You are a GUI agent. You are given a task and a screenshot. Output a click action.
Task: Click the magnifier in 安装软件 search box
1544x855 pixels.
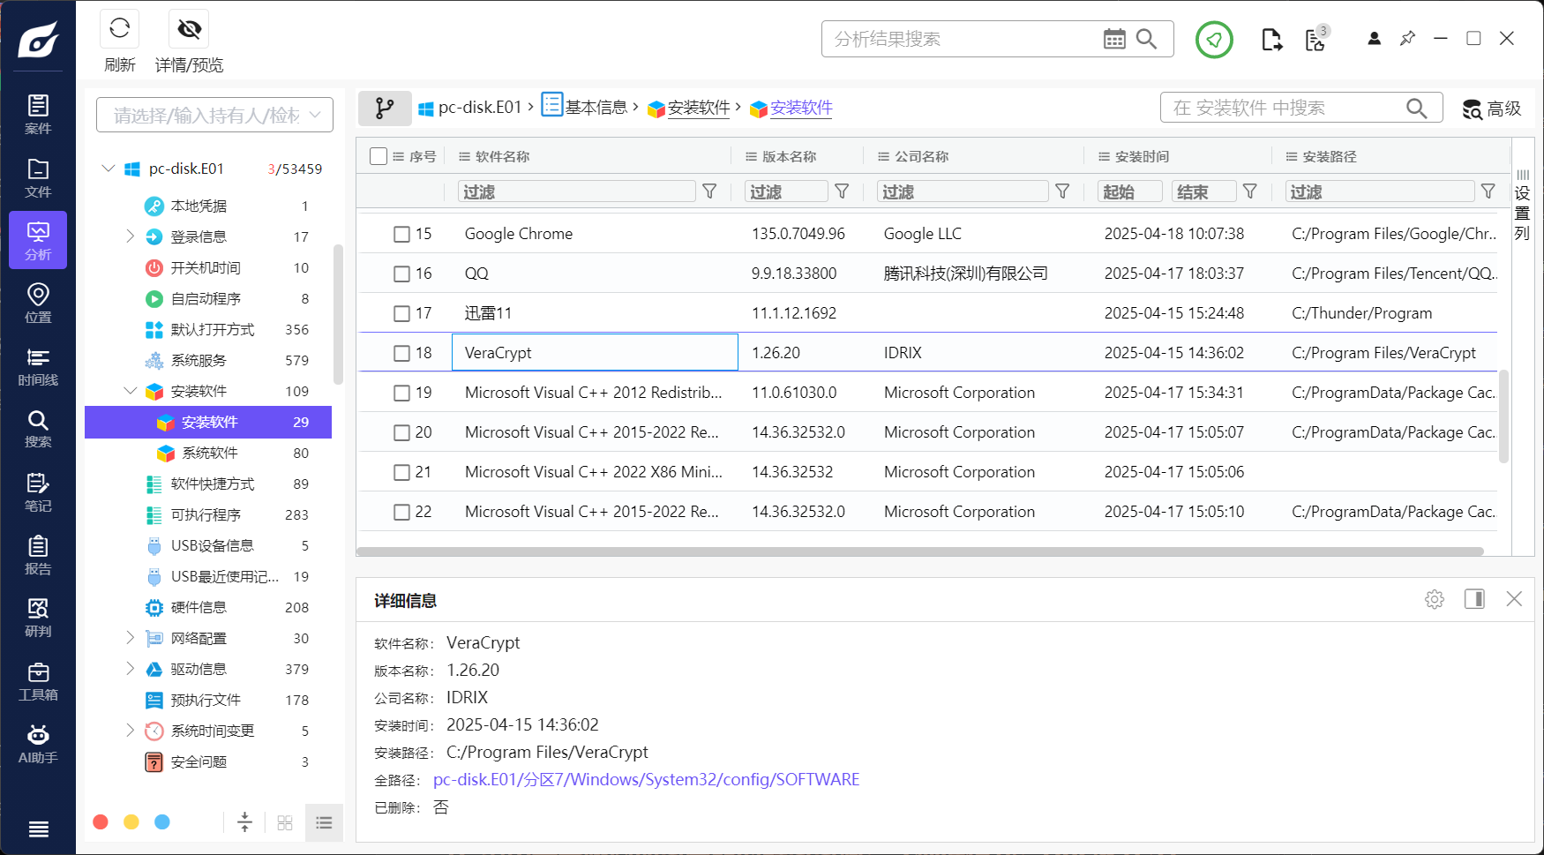tap(1416, 108)
